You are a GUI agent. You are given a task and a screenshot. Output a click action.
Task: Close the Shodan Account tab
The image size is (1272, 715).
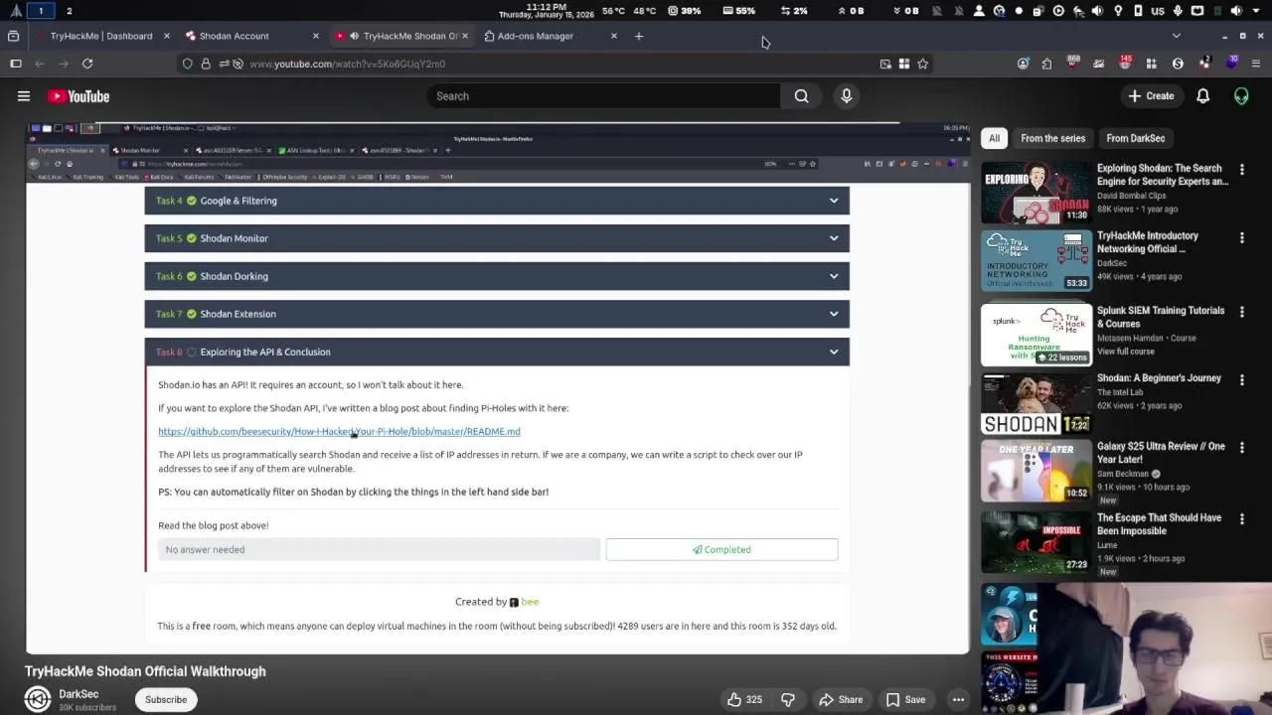tap(316, 36)
